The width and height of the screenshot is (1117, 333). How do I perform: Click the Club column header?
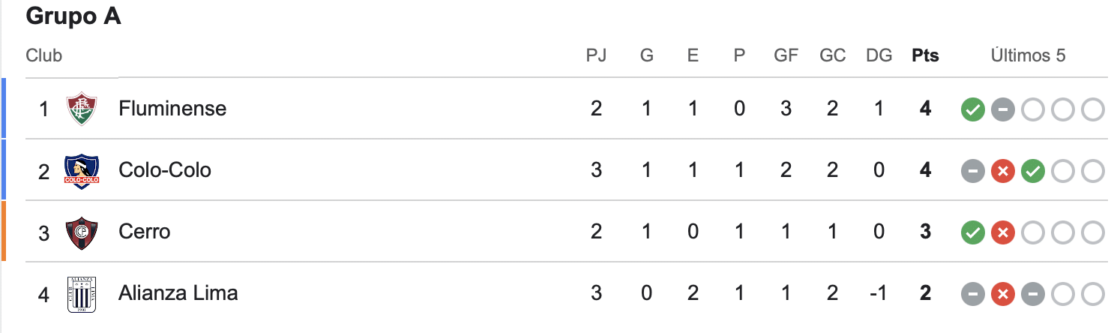tap(44, 55)
